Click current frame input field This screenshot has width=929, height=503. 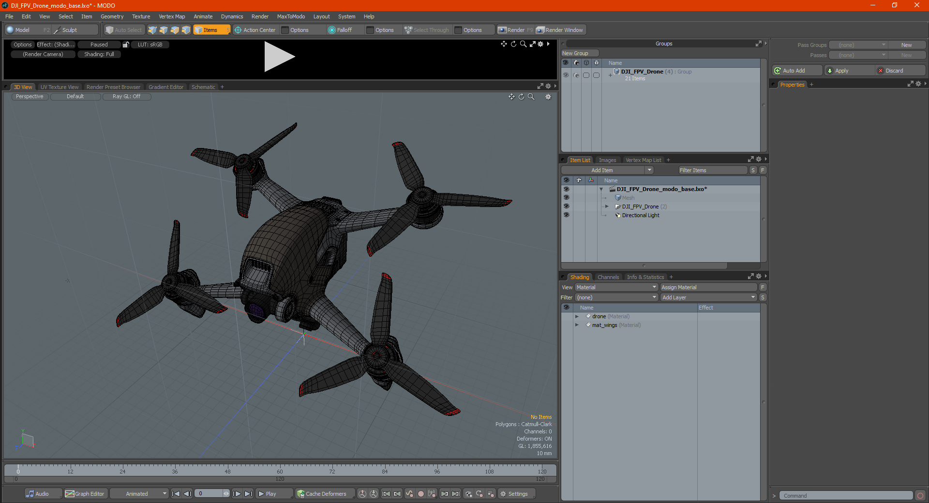209,494
